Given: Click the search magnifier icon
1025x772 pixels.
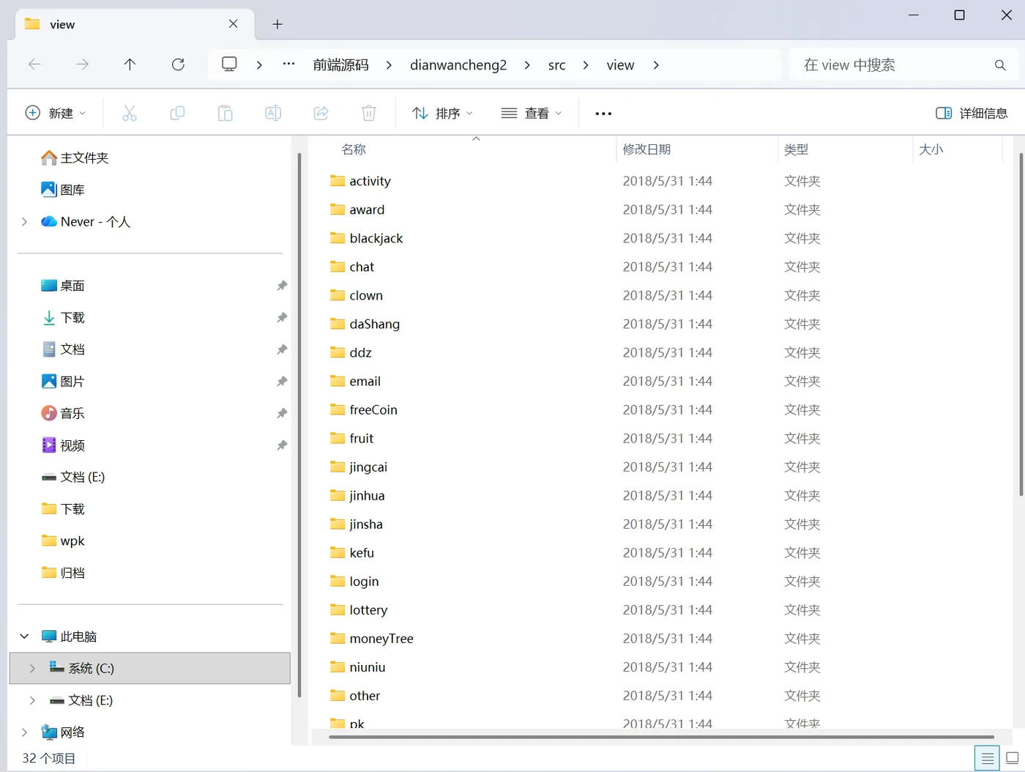Looking at the screenshot, I should [x=1000, y=65].
